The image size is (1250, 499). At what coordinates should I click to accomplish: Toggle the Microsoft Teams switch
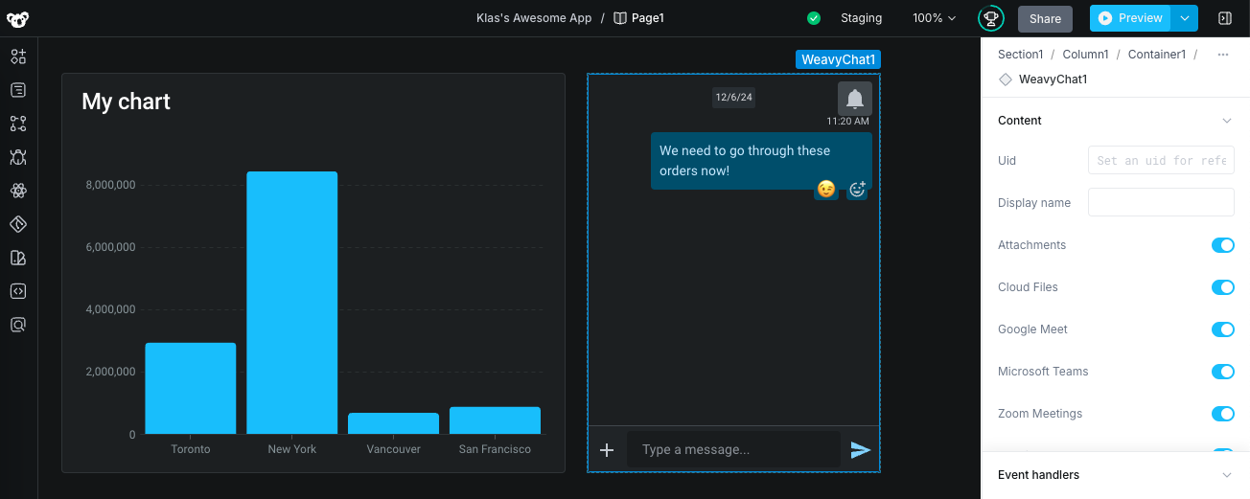click(x=1223, y=372)
